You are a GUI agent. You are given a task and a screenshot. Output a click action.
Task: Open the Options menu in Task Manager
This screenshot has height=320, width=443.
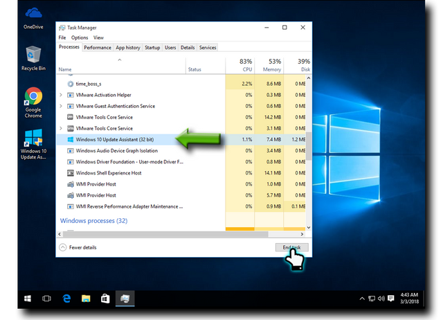[80, 37]
